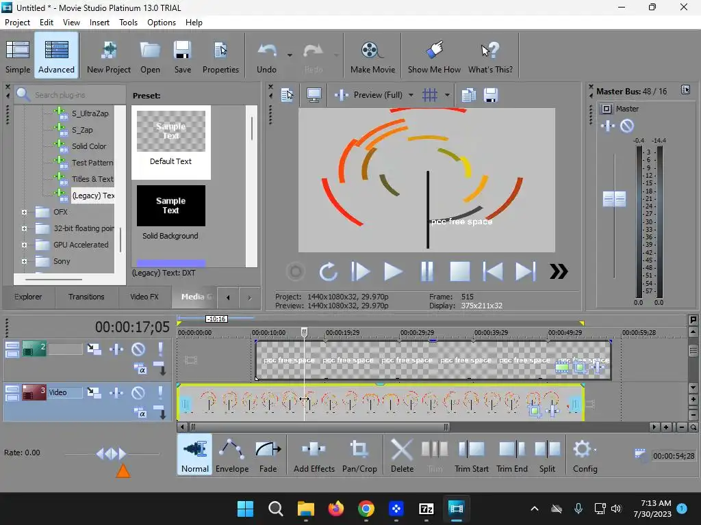Undo the last action

tap(266, 56)
